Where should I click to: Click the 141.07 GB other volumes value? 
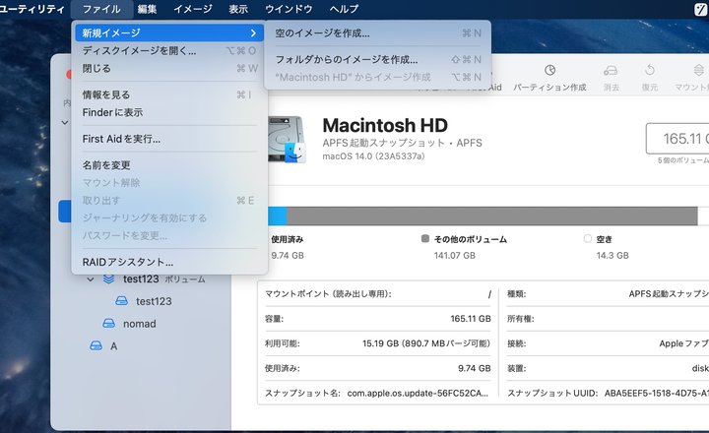pos(454,255)
